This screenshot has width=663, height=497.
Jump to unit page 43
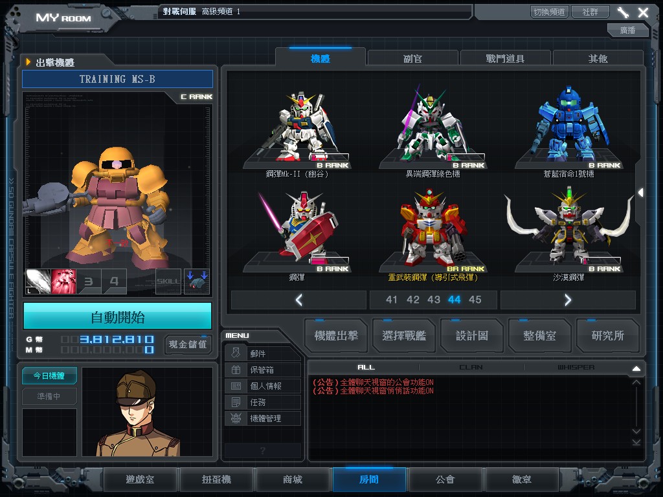click(x=434, y=300)
